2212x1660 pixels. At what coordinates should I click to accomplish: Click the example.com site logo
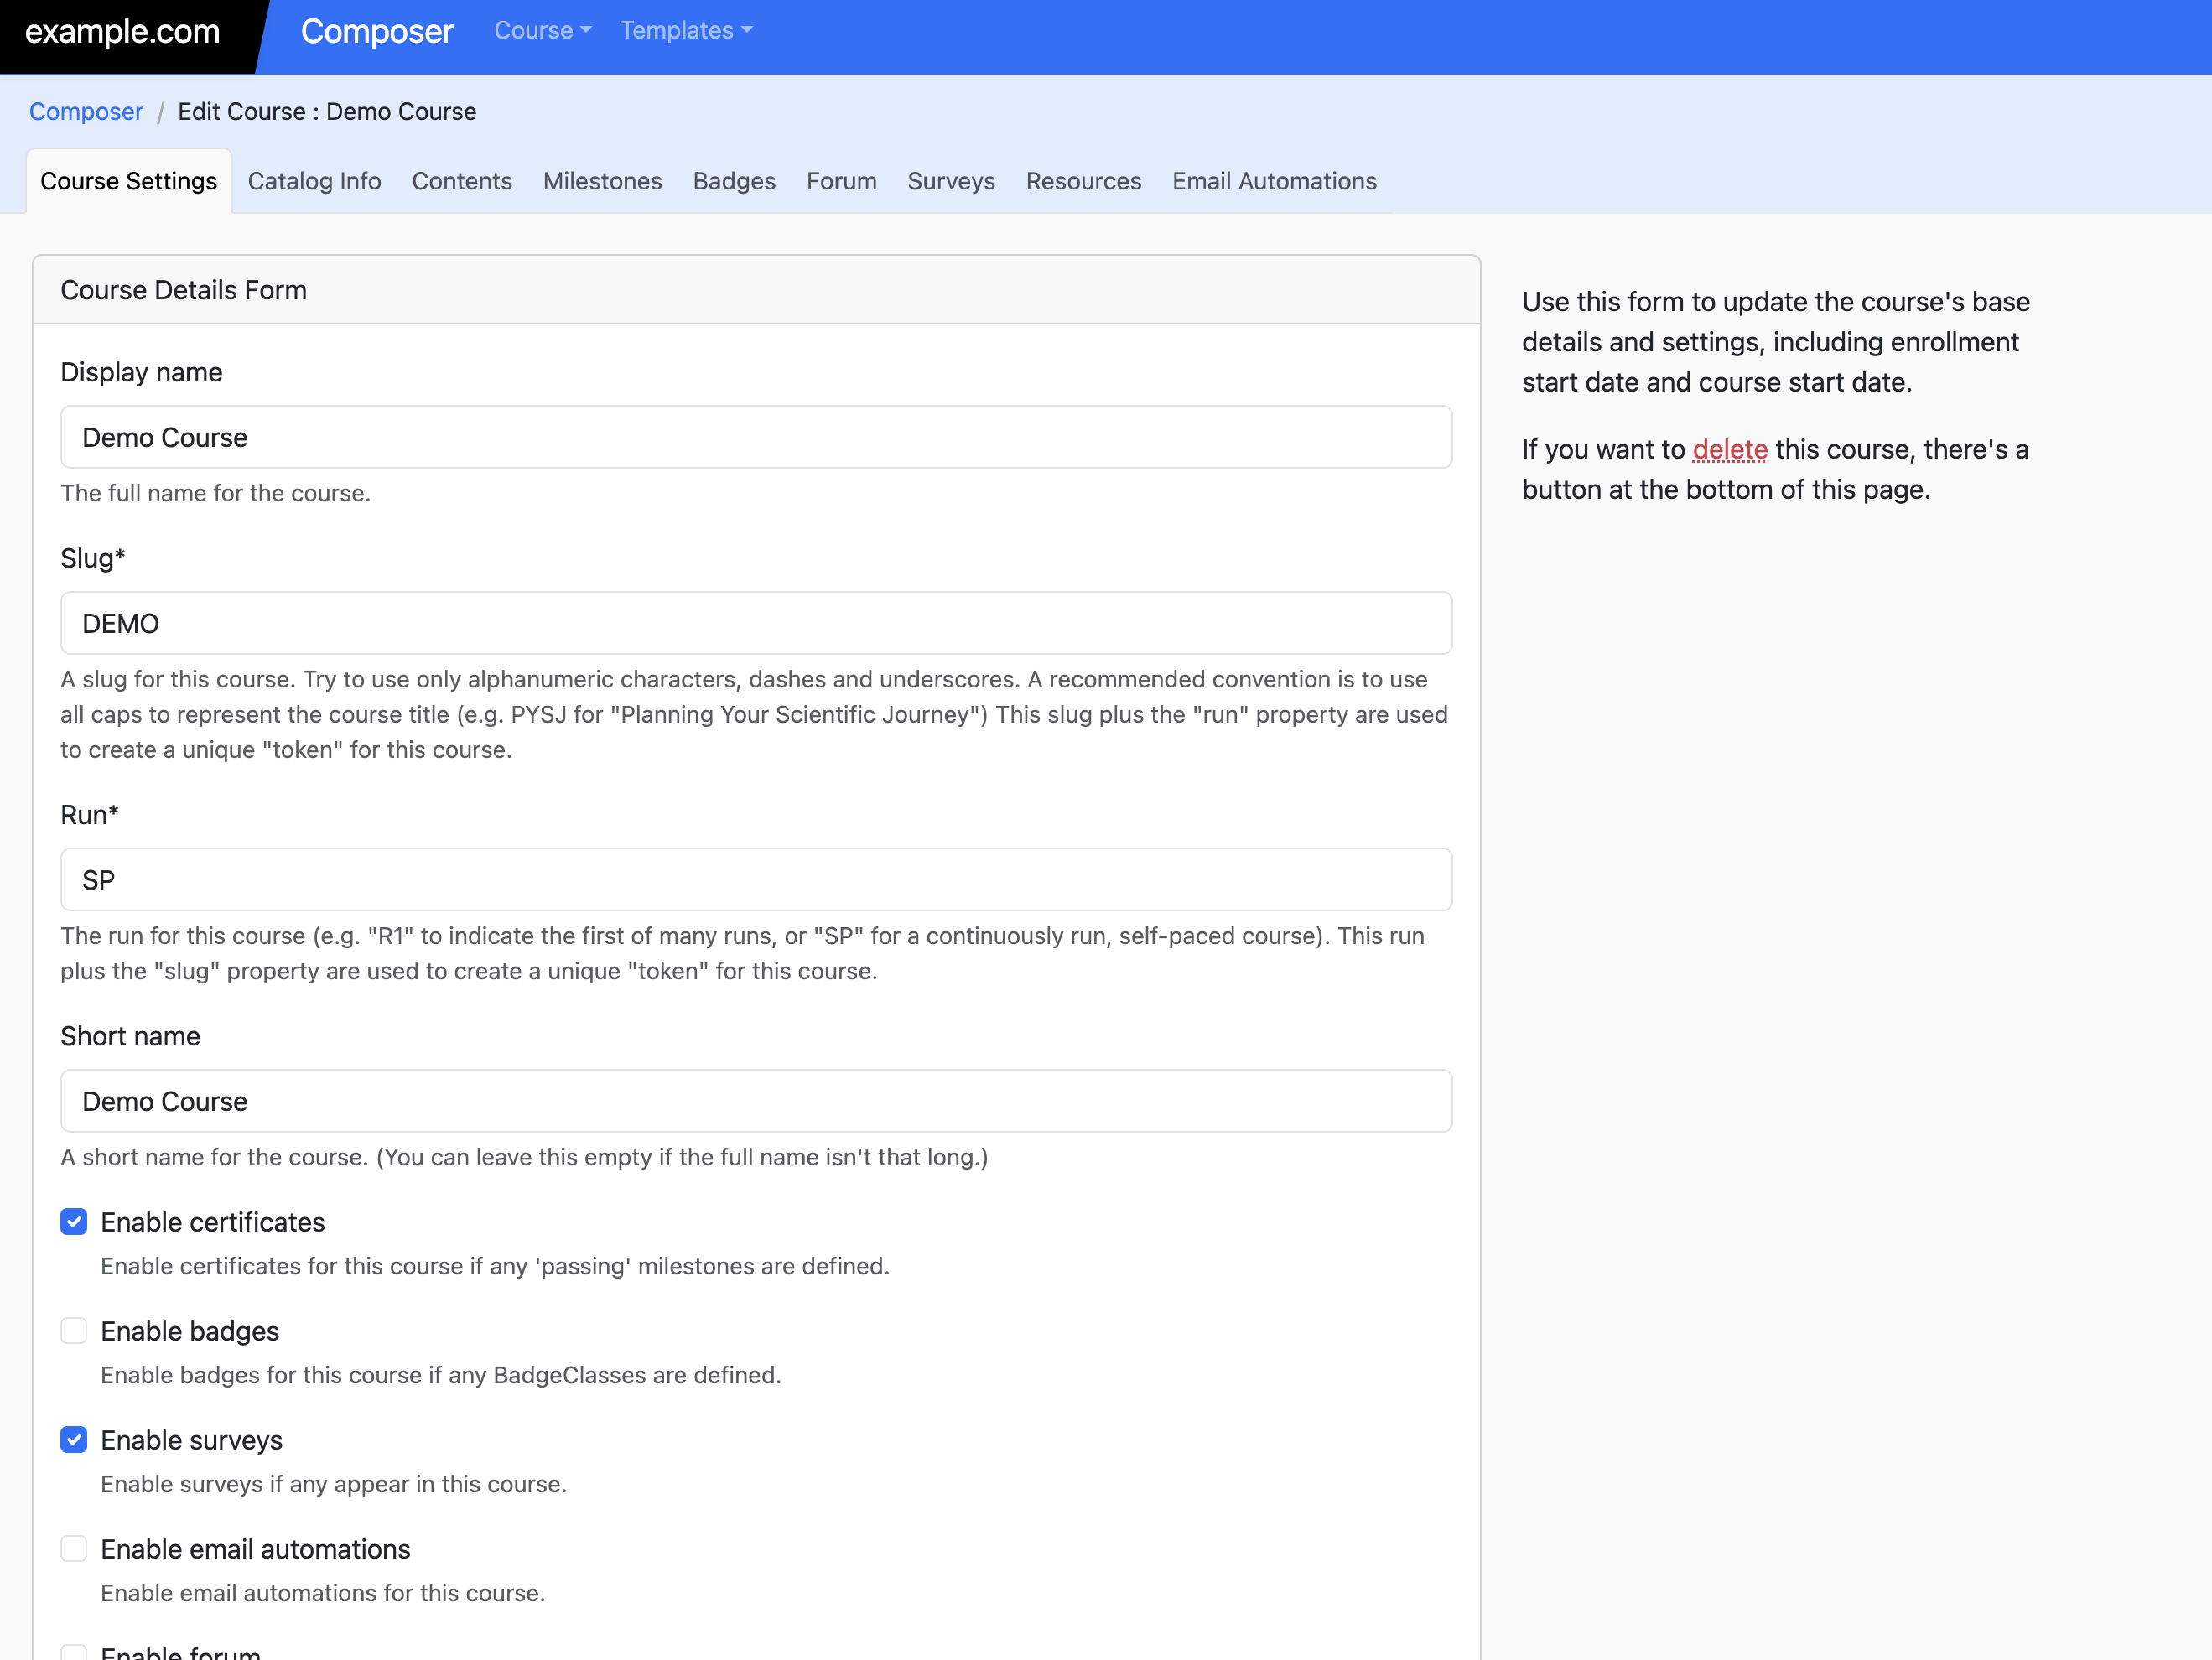[122, 32]
